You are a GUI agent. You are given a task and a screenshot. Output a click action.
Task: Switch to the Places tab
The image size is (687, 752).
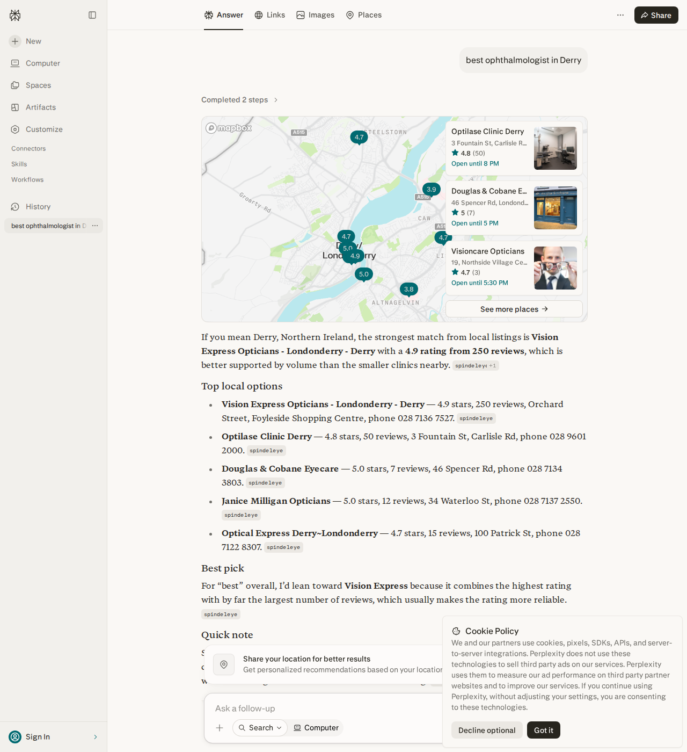363,15
